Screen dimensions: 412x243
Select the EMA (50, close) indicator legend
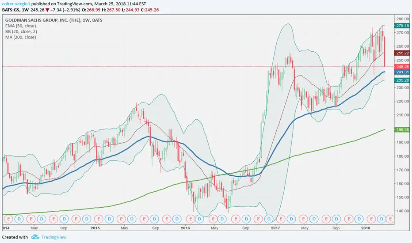click(x=20, y=26)
